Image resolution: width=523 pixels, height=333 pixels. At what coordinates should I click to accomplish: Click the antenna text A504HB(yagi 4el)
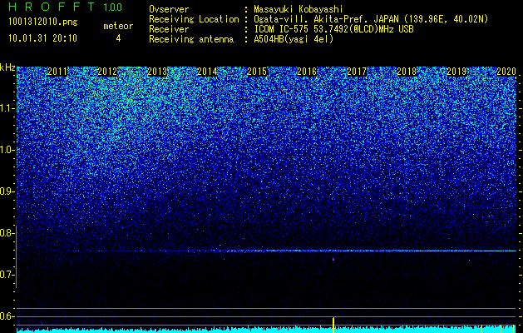tap(294, 39)
